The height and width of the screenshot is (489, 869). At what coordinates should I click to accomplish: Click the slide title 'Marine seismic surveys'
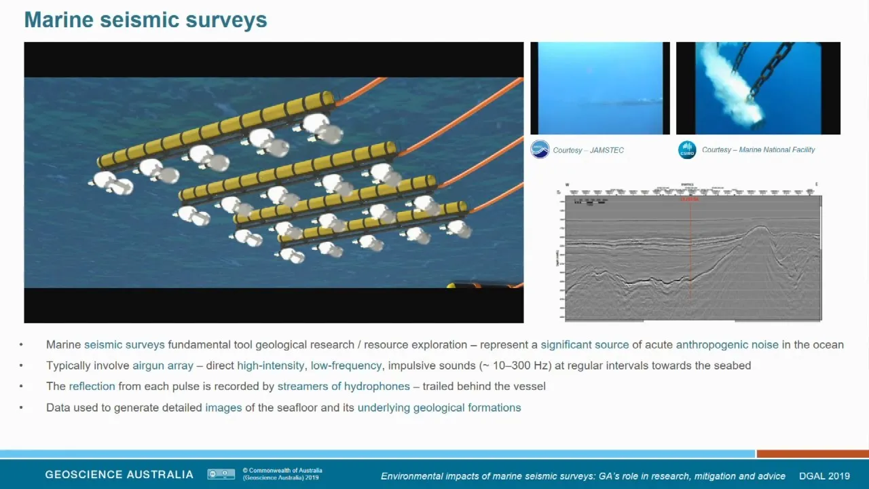pyautogui.click(x=146, y=20)
